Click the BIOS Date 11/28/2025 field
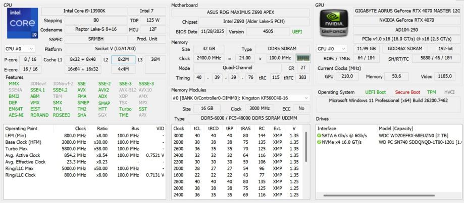 point(213,32)
